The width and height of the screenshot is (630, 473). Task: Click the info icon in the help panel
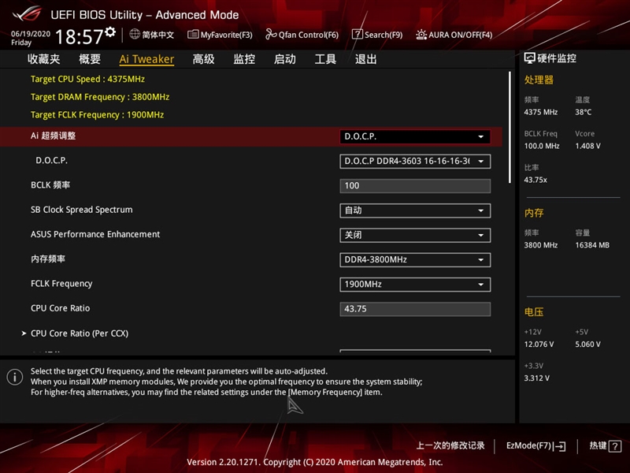pos(13,377)
